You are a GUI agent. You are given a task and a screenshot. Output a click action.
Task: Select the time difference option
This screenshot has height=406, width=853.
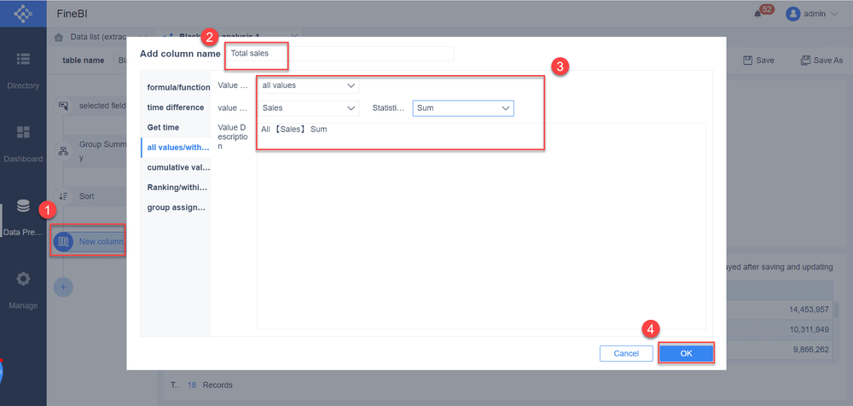tap(176, 107)
